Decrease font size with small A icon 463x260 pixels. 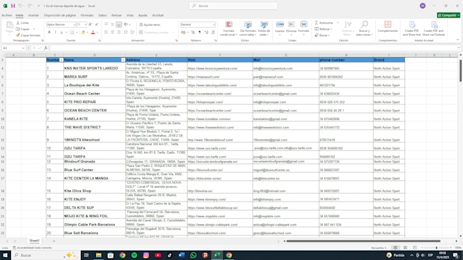click(97, 24)
